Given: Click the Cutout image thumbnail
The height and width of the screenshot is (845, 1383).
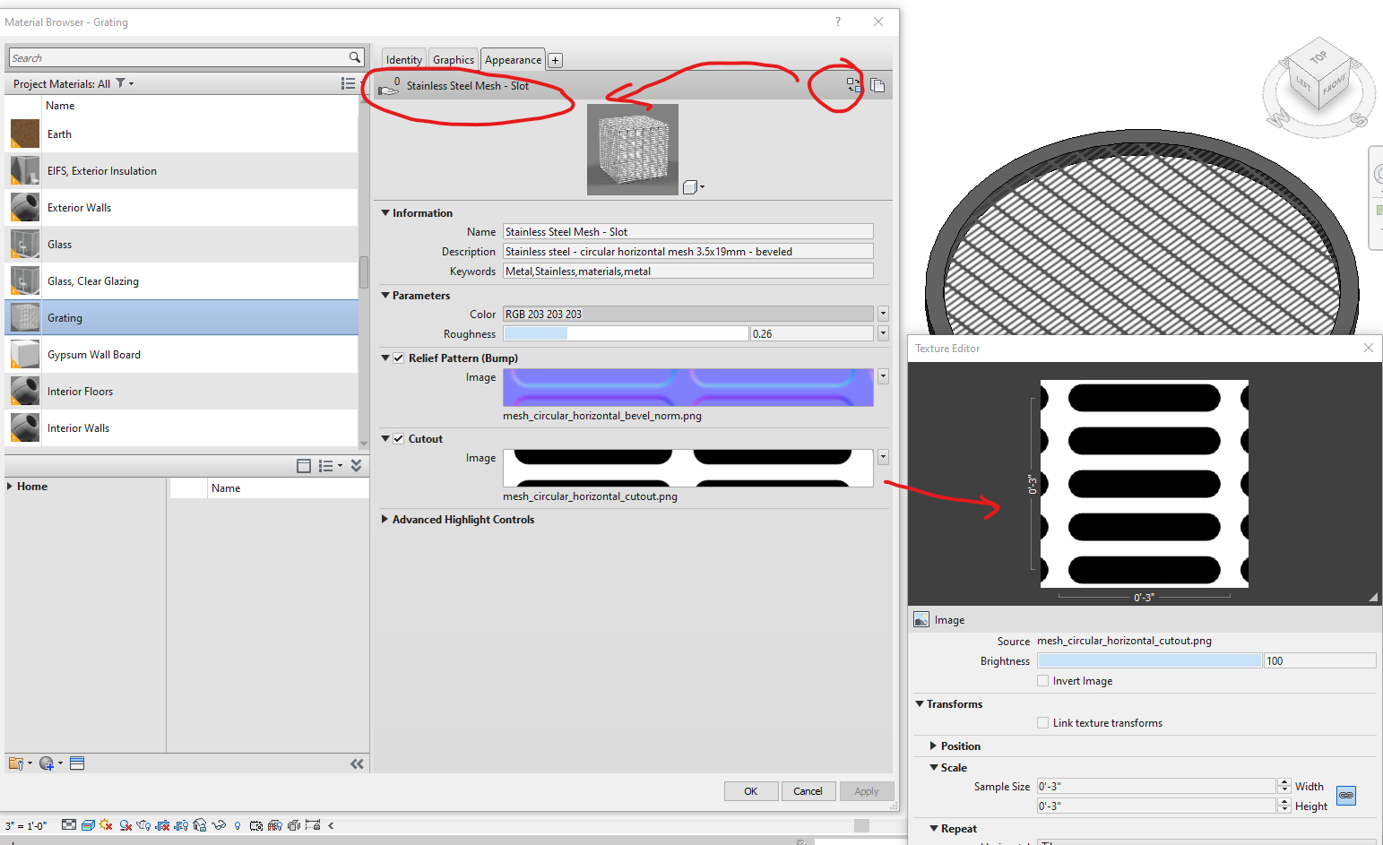Looking at the screenshot, I should coord(688,468).
